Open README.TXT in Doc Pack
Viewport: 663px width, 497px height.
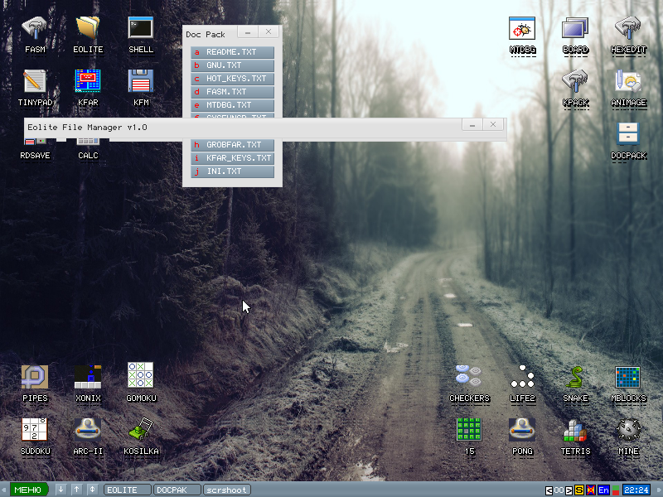coord(232,52)
